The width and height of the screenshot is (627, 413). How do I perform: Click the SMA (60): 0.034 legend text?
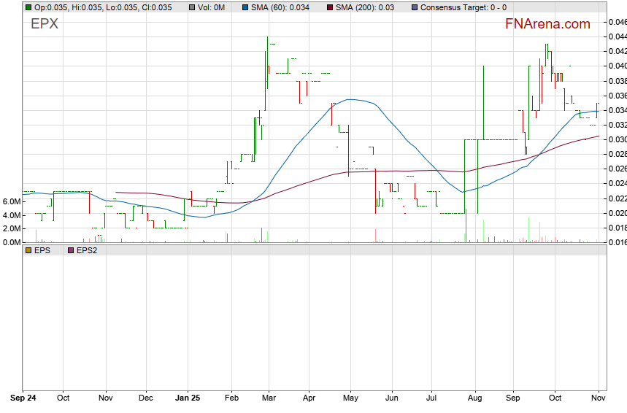click(x=285, y=7)
